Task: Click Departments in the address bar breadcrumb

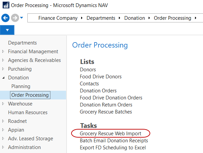Action: point(101,18)
